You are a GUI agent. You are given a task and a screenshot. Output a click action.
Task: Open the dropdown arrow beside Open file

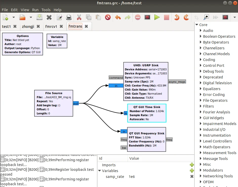point(31,17)
